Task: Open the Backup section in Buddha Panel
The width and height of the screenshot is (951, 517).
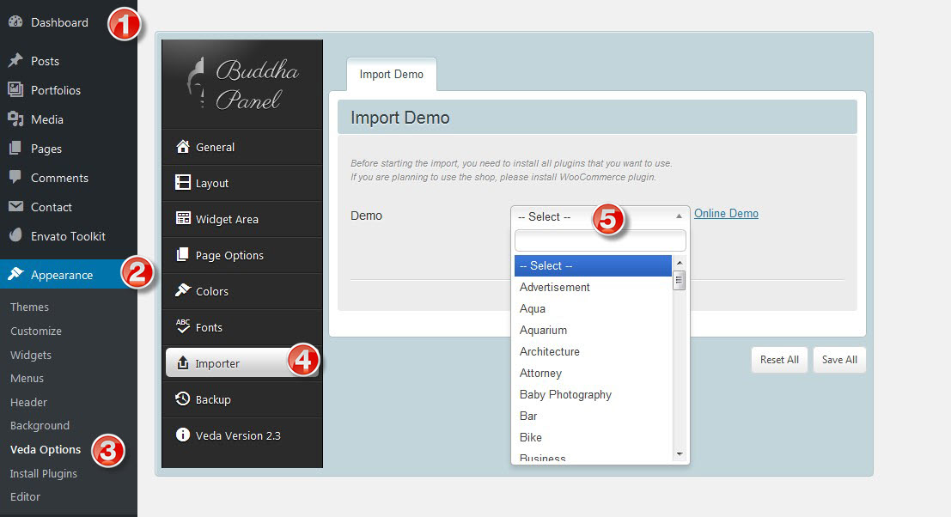Action: [x=242, y=399]
